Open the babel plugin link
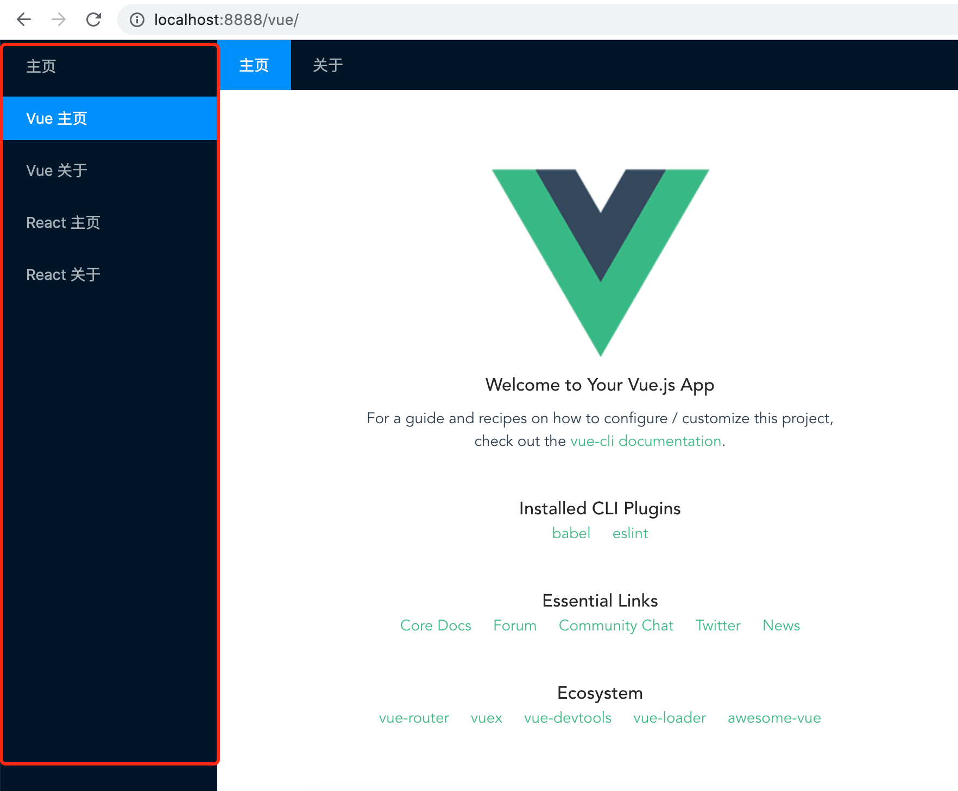Image resolution: width=958 pixels, height=791 pixels. coord(571,533)
